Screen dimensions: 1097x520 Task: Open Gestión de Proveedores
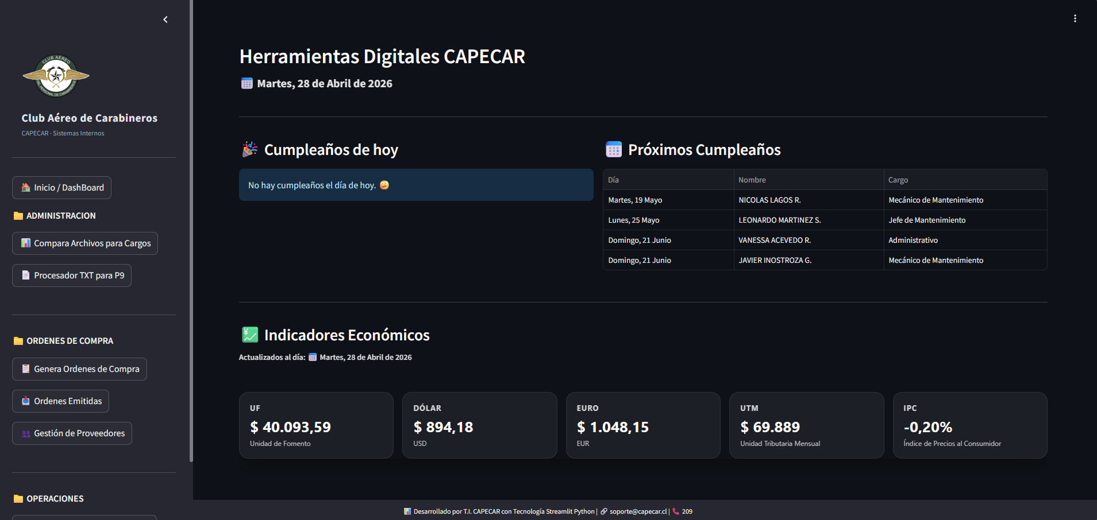[x=72, y=433]
